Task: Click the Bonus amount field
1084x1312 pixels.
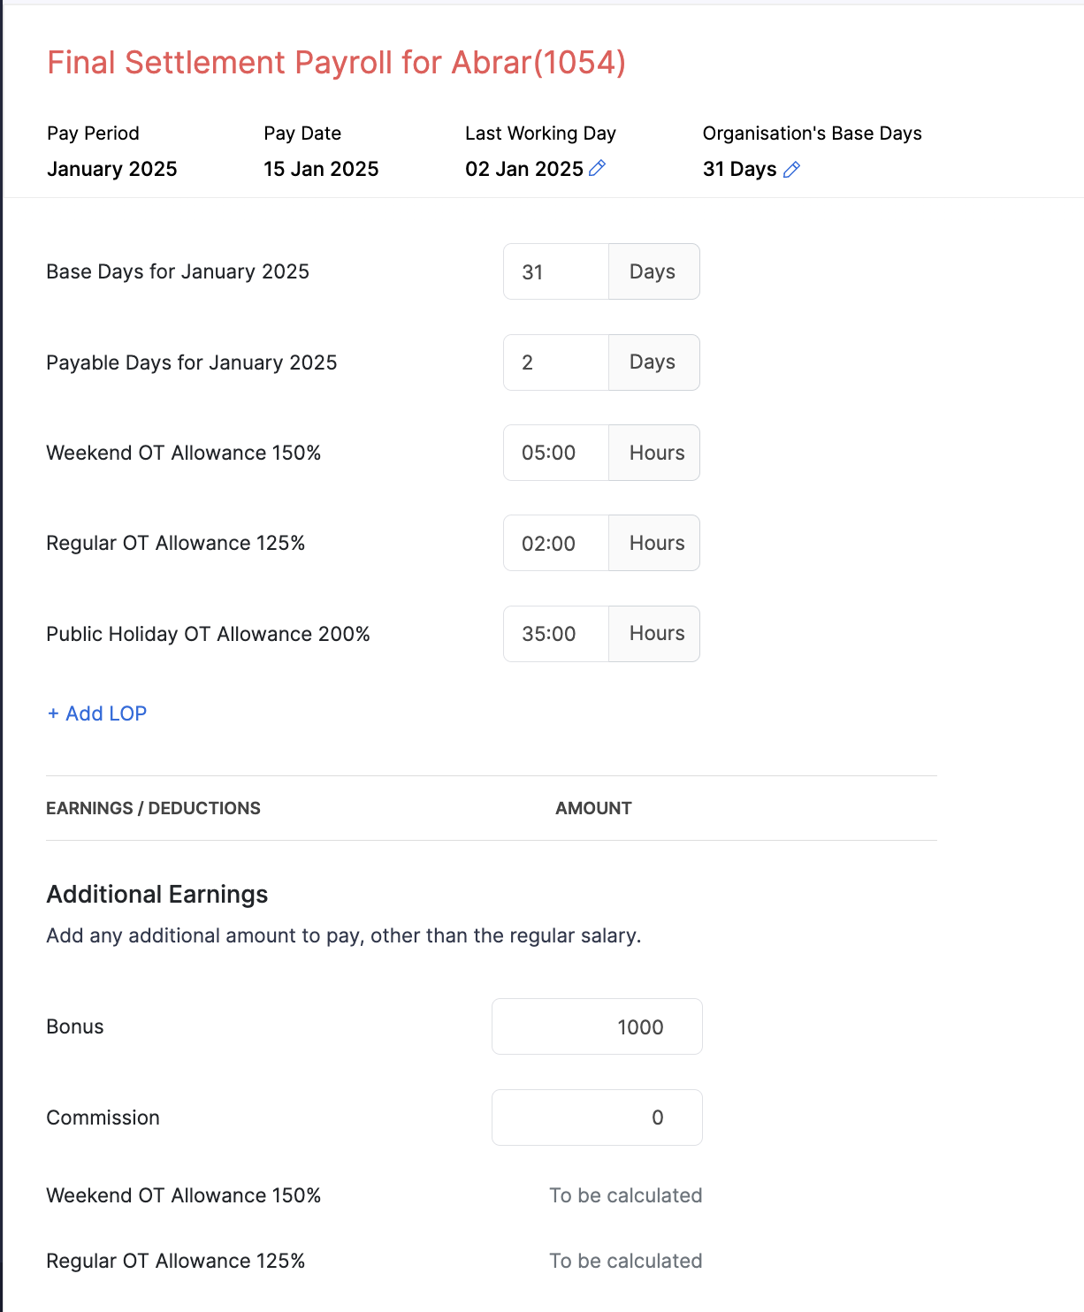Action: 597,1026
